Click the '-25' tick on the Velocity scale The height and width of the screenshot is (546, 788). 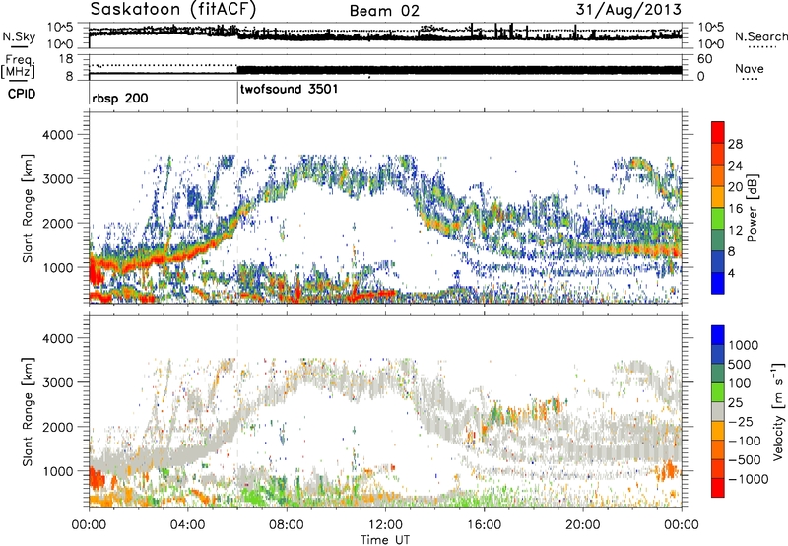point(741,422)
